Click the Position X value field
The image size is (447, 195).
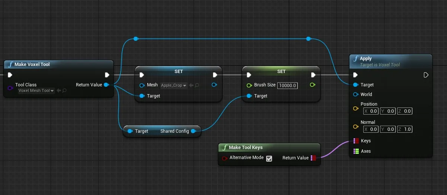pyautogui.click(x=373, y=111)
